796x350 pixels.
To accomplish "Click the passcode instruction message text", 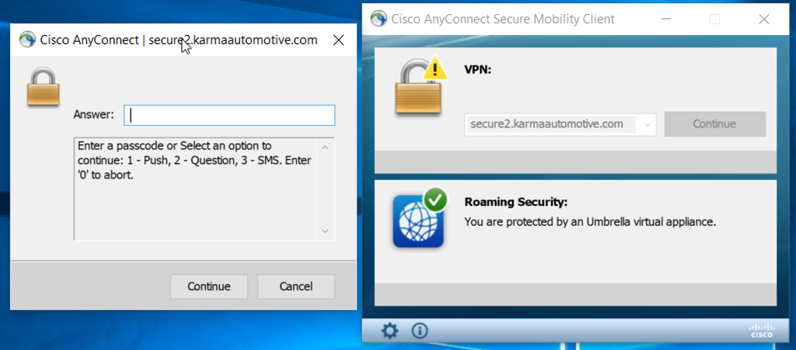I will [x=194, y=160].
